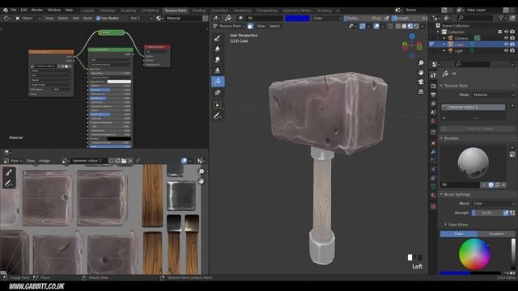The image size is (518, 291).
Task: Open the Window menu
Action: pos(54,10)
